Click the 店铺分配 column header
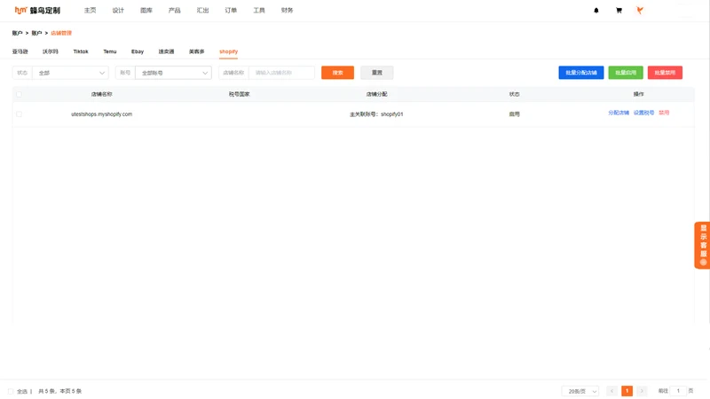Viewport: 710px width, 399px height. 376,94
